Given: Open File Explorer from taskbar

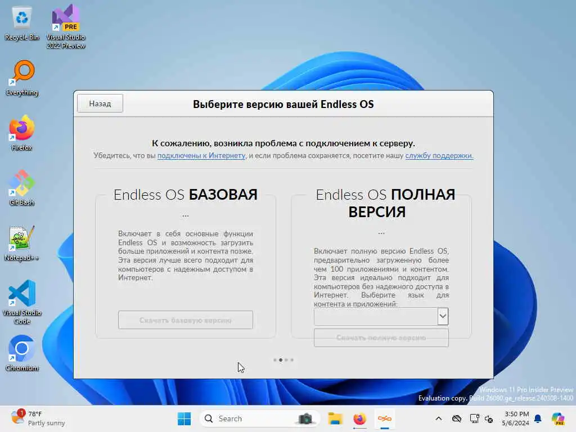Looking at the screenshot, I should [335, 418].
